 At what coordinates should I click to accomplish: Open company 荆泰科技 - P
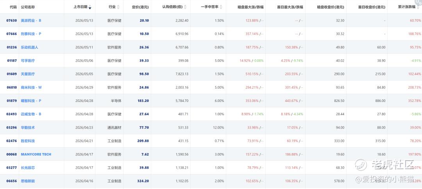point(31,34)
